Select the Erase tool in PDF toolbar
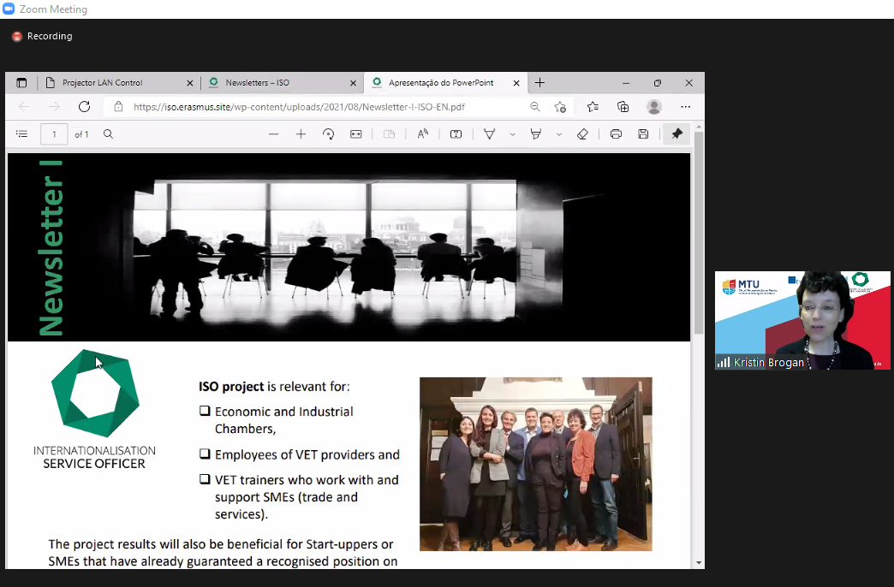 point(582,134)
